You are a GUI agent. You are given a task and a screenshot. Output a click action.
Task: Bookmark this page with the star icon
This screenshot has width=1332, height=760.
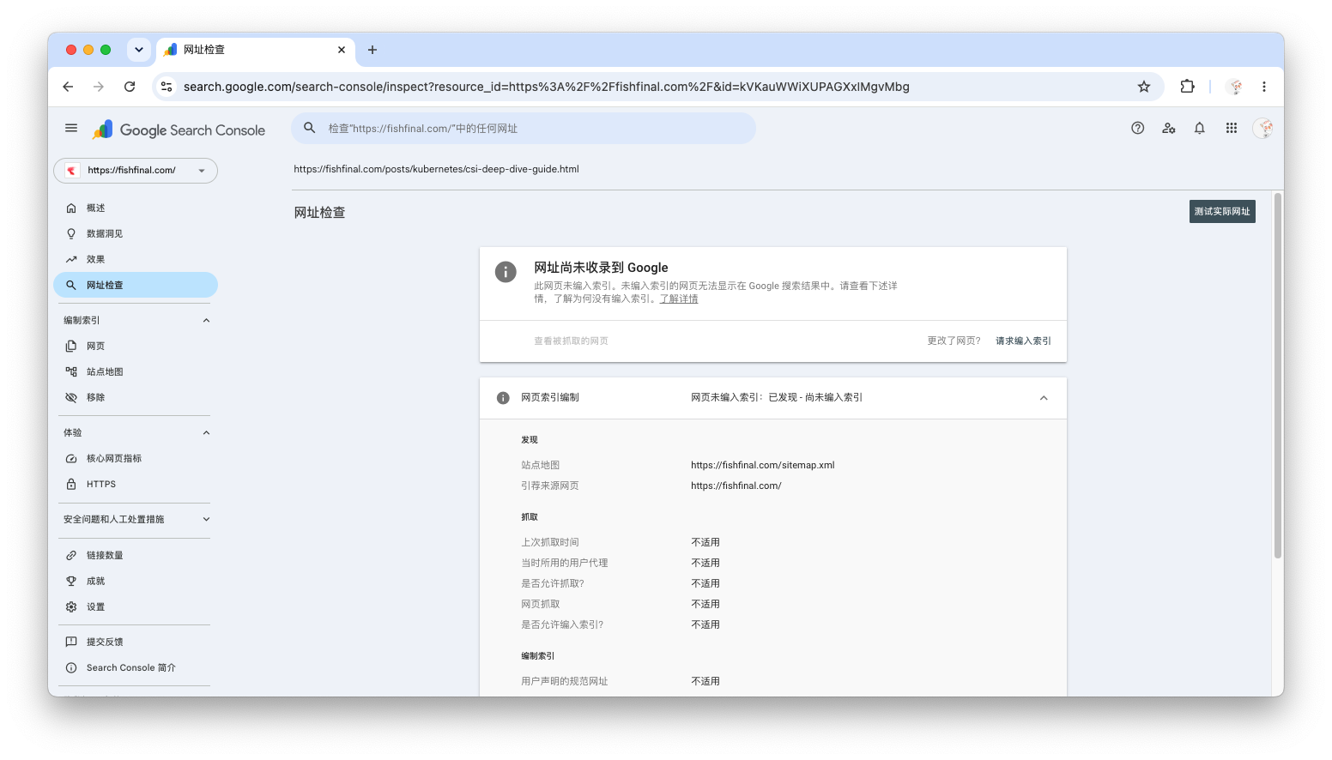coord(1143,87)
